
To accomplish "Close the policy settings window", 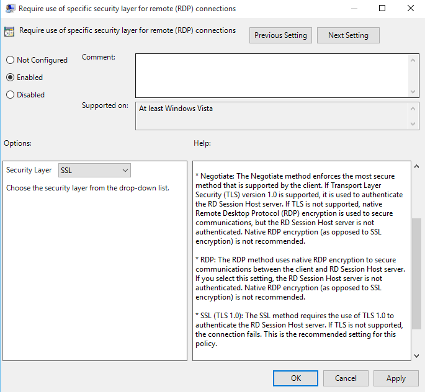I will 411,9.
